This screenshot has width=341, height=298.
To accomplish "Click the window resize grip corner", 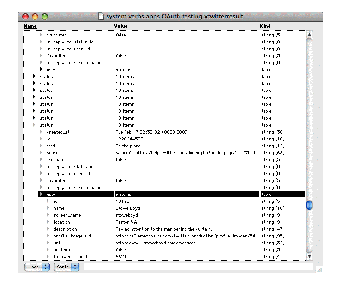I will [x=319, y=269].
